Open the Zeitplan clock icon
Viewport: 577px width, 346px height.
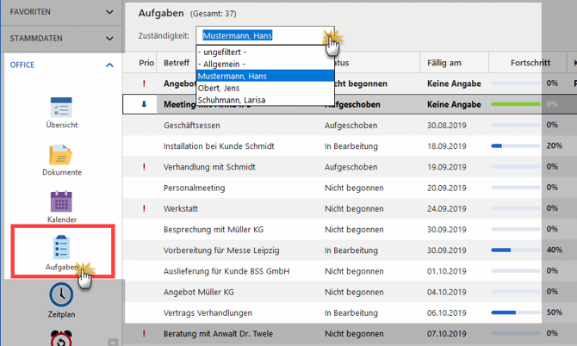coord(61,296)
